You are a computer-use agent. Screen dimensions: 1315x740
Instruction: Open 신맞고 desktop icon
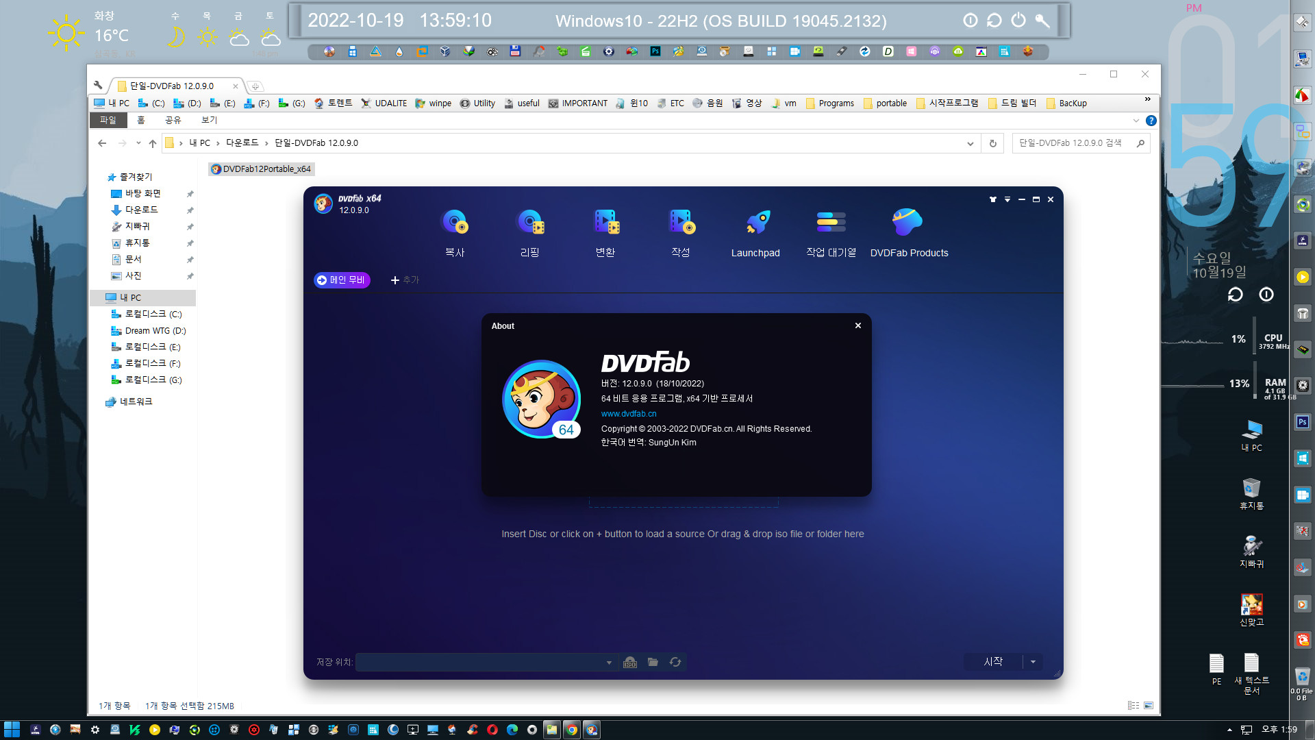1251,610
